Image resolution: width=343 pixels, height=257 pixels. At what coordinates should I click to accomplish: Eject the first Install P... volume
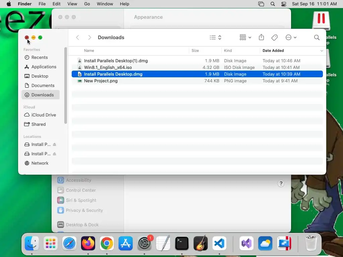[x=55, y=145]
